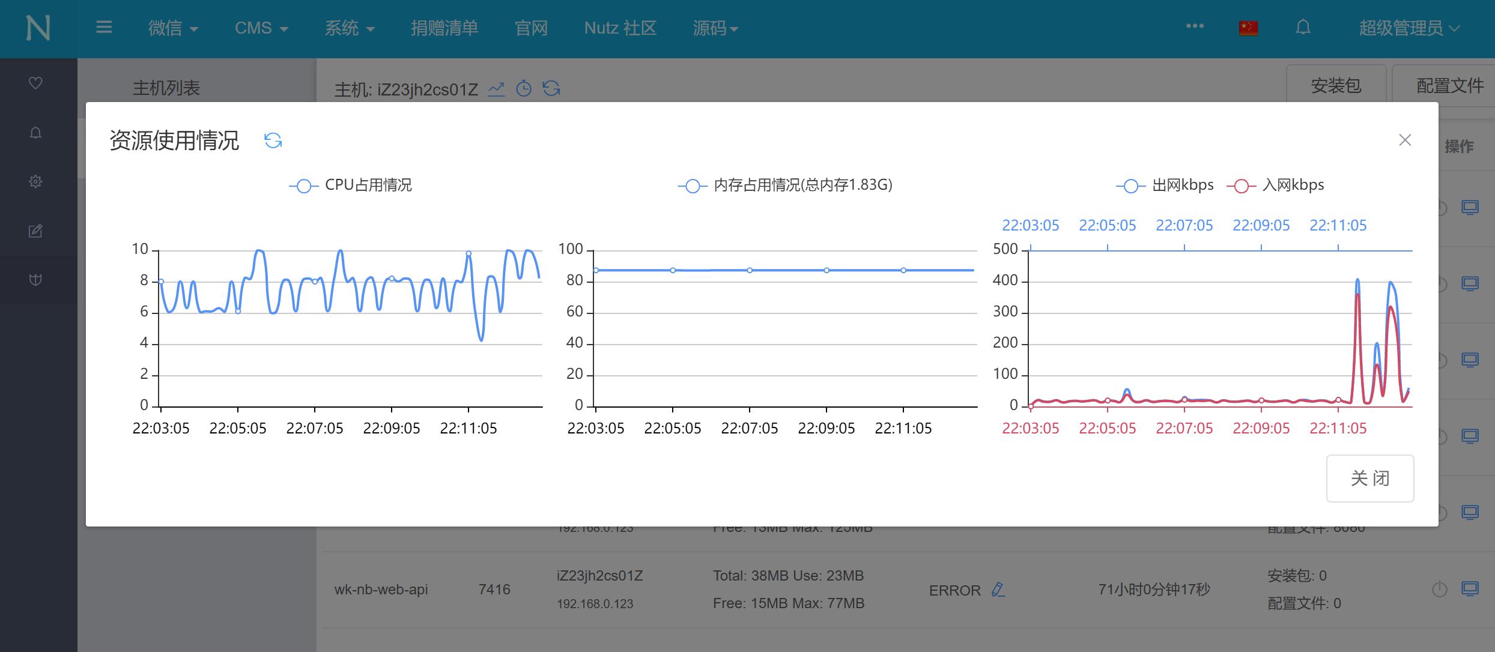Edit the ERROR status of wk-nb-web-api
The image size is (1495, 652).
[998, 590]
